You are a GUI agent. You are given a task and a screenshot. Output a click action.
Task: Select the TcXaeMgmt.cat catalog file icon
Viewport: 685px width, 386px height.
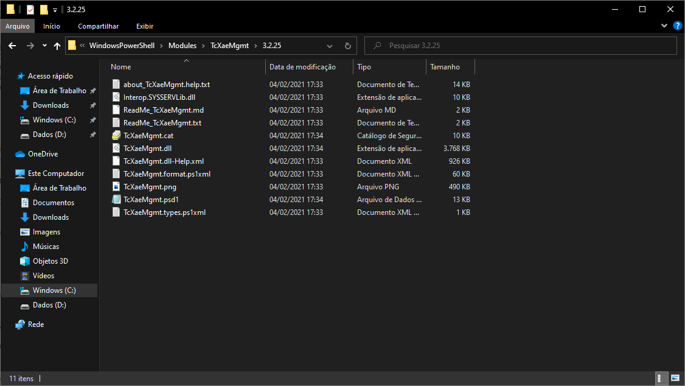tap(116, 136)
